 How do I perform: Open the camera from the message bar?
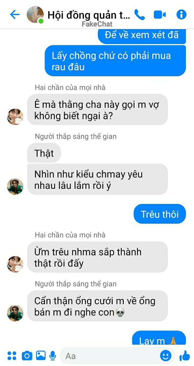[27, 355]
